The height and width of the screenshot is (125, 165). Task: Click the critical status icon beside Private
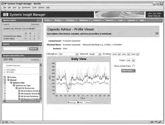pos(5,77)
